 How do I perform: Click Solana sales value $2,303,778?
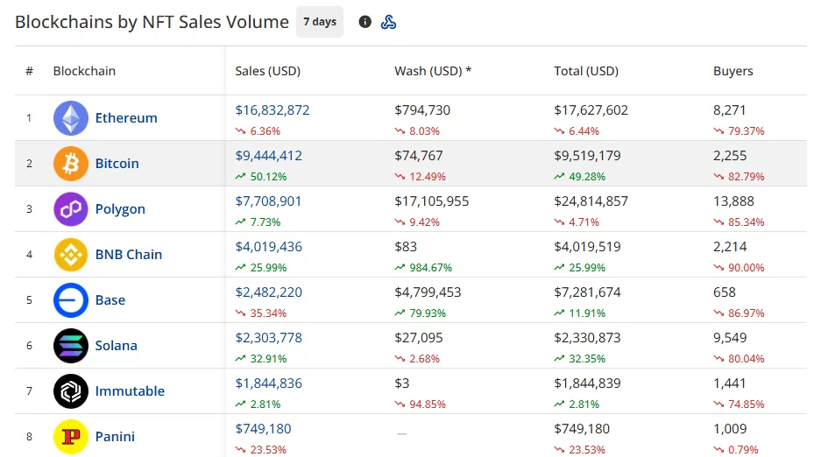[x=268, y=338]
